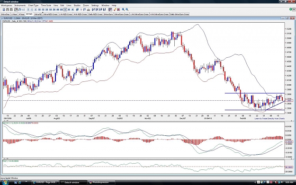
Task: Select the weekly 'W' interval toolbar button
Action: click(69, 9)
